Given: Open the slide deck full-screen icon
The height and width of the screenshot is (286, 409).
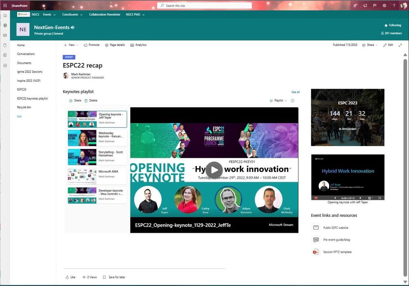Looking at the screenshot, I should point(380,198).
